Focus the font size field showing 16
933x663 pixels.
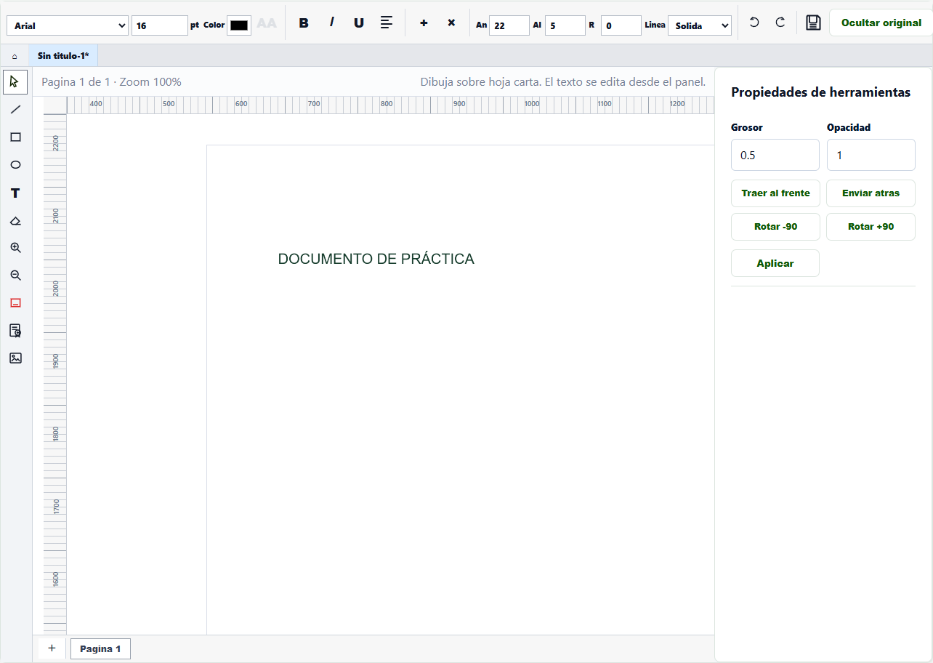point(160,25)
